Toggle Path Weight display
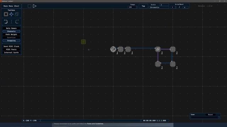The width and height of the screenshot is (227, 127). [x=11, y=35]
